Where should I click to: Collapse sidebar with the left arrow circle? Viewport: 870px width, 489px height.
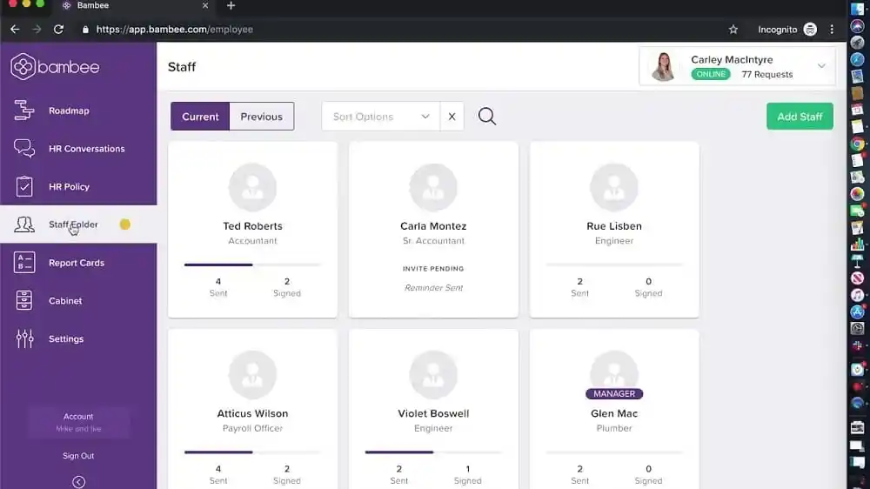click(78, 481)
